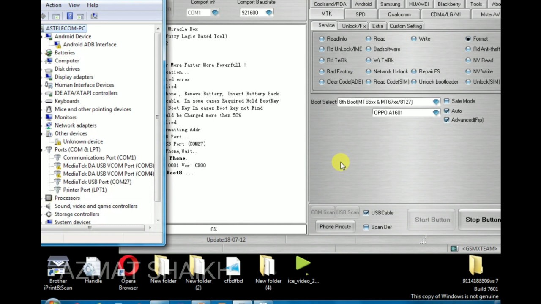This screenshot has height=304, width=541.
Task: Click the Batteries category icon
Action: tap(49, 53)
